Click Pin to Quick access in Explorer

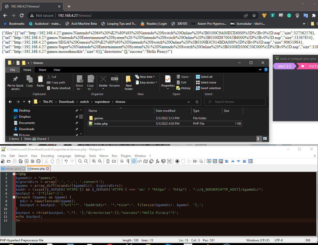(x=15, y=83)
